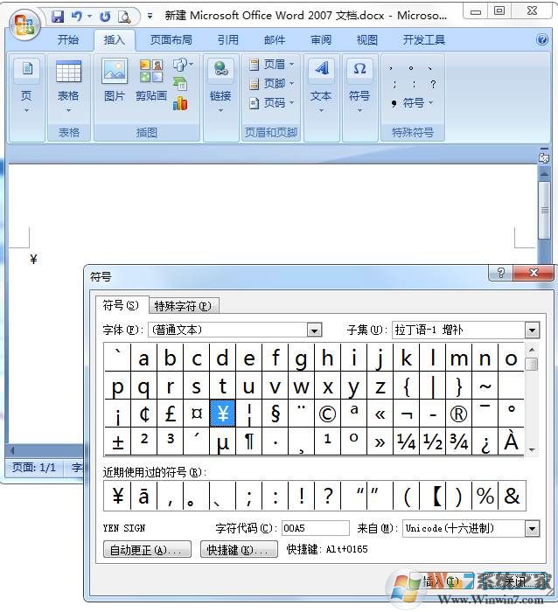Click the Print Preview icon
This screenshot has height=612, width=558.
click(124, 16)
